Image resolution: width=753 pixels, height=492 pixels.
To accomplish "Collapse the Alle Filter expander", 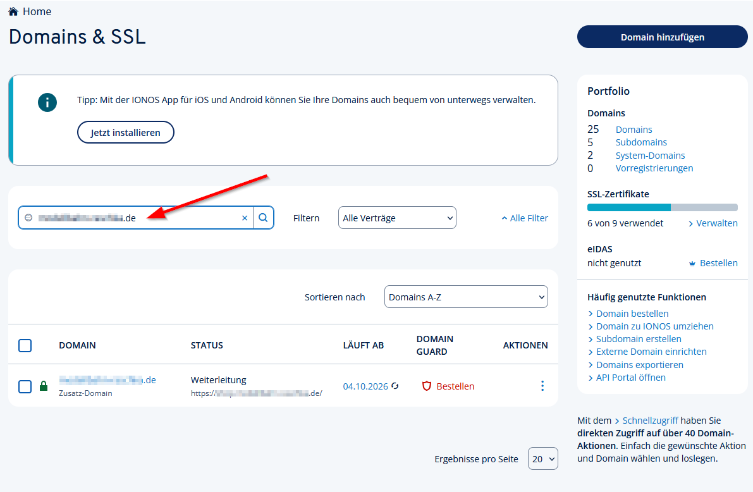I will pyautogui.click(x=524, y=218).
